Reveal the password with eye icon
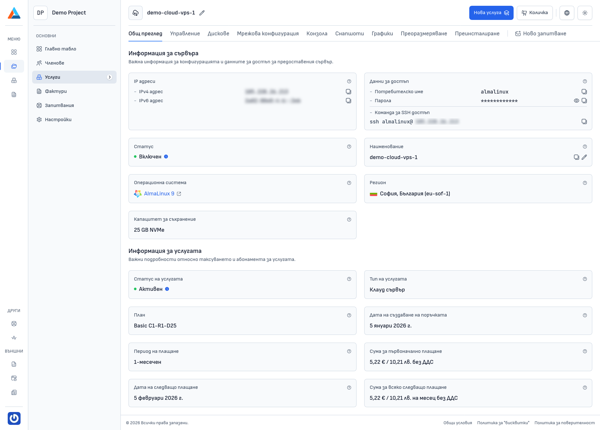Viewport: 600px width, 430px height. tap(576, 101)
